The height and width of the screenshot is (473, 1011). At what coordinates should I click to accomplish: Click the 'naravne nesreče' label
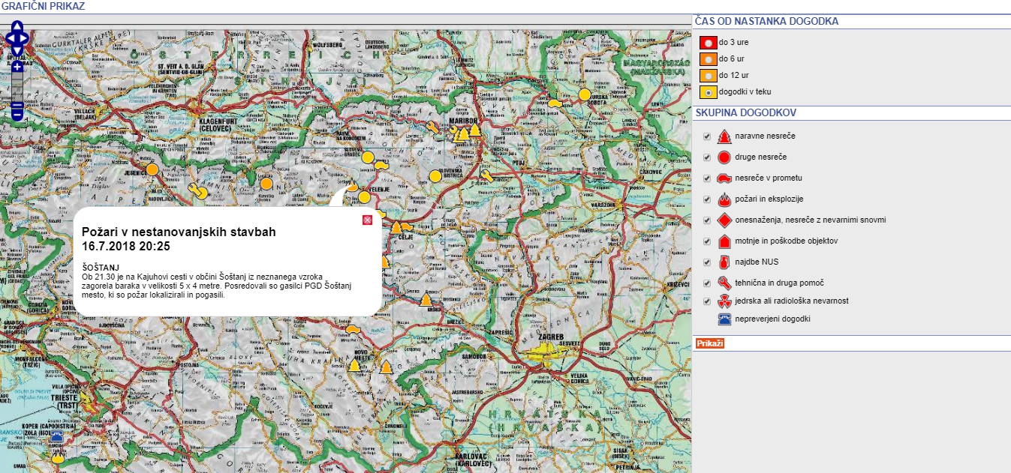coord(766,136)
